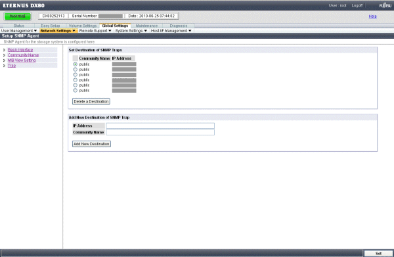Click the DX80252113 device name box
The image size is (394, 257).
pos(53,16)
